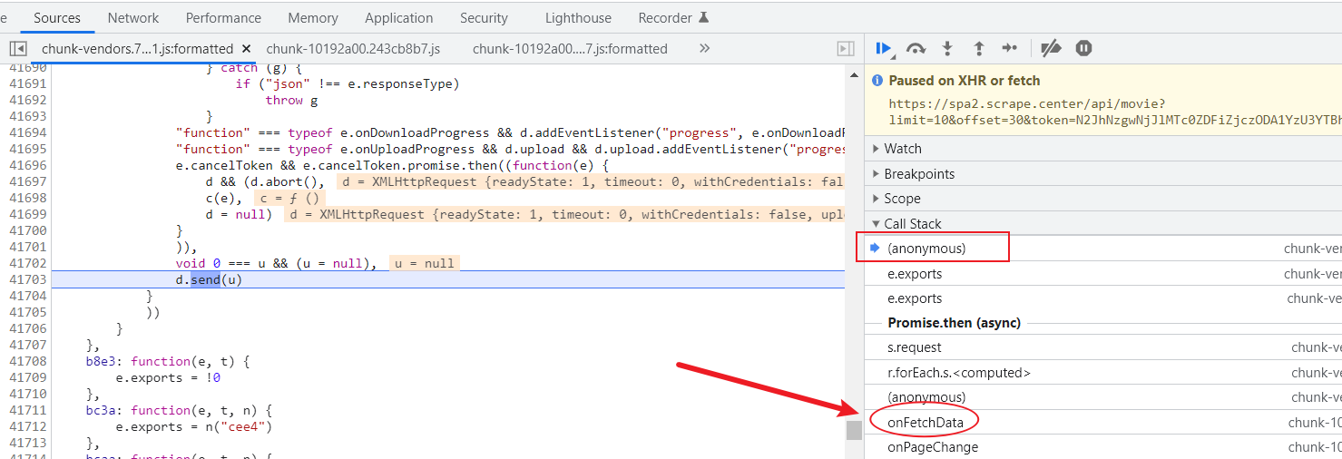Image resolution: width=1342 pixels, height=459 pixels.
Task: Click e.exports = n("cee4") line
Action: tap(194, 426)
